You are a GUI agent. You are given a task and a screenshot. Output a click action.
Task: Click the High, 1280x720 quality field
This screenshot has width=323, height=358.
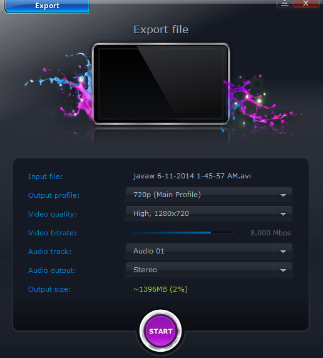[x=209, y=213]
